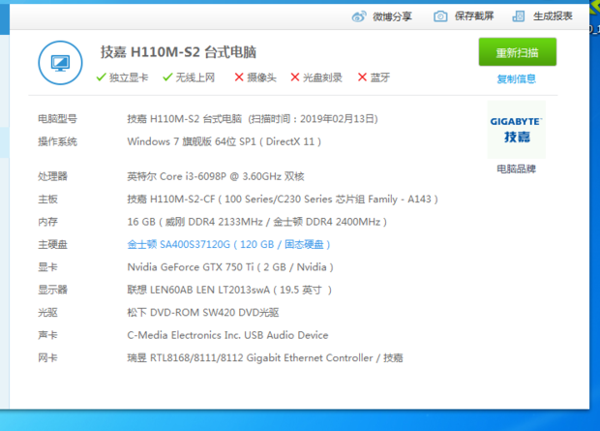Image resolution: width=600 pixels, height=431 pixels.
Task: Open the 复制信息 copy info link
Action: point(516,78)
